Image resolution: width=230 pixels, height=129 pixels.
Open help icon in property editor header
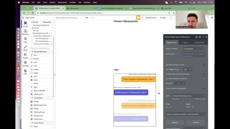pyautogui.click(x=197, y=37)
